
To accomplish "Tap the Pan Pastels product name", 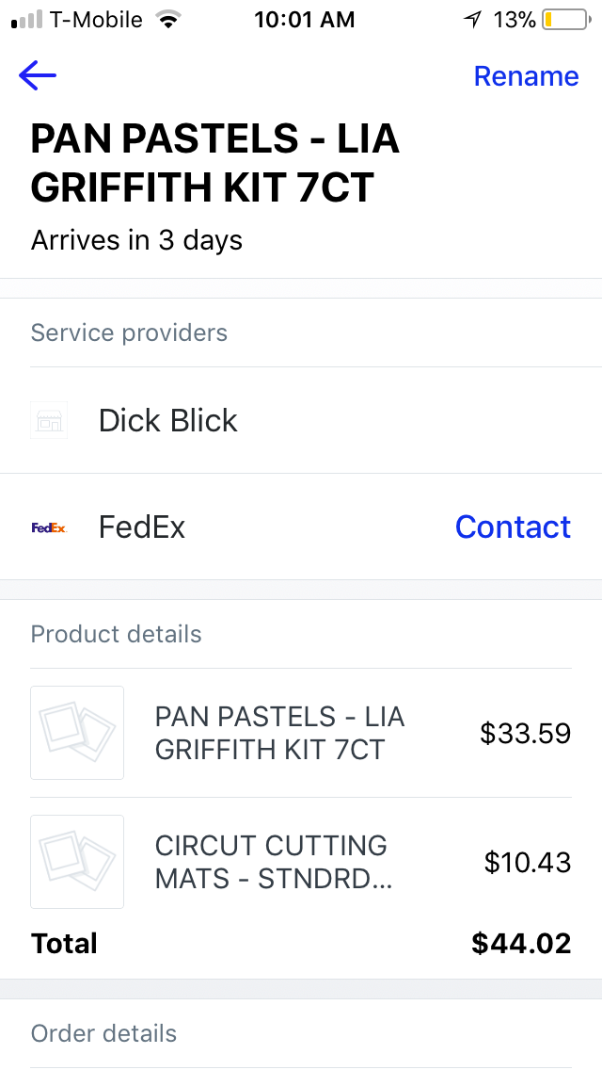I will coord(279,733).
